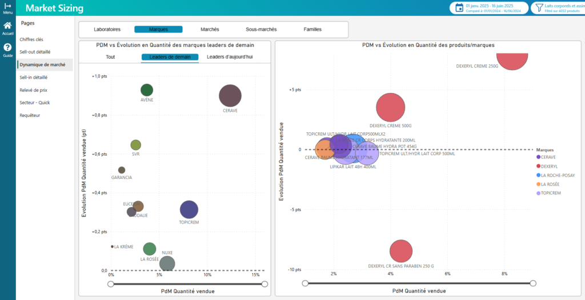Go to Accueil home icon
This screenshot has height=300, width=585.
[7, 26]
